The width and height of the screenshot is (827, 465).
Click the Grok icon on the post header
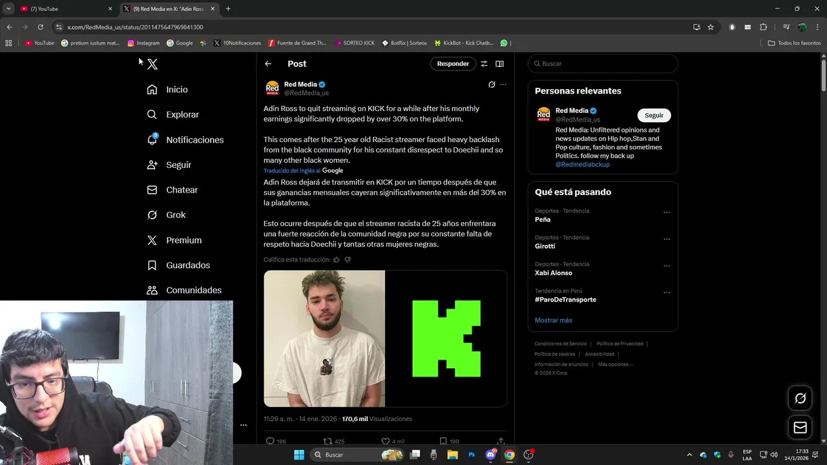point(492,85)
